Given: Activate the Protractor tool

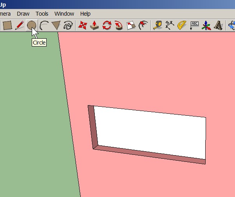Looking at the screenshot, I should click(182, 25).
